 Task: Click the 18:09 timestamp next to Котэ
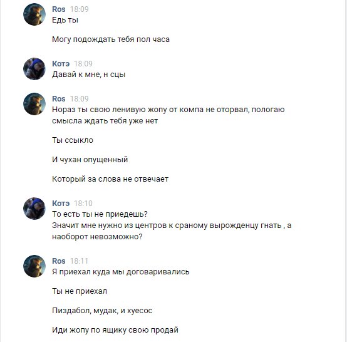tap(83, 64)
